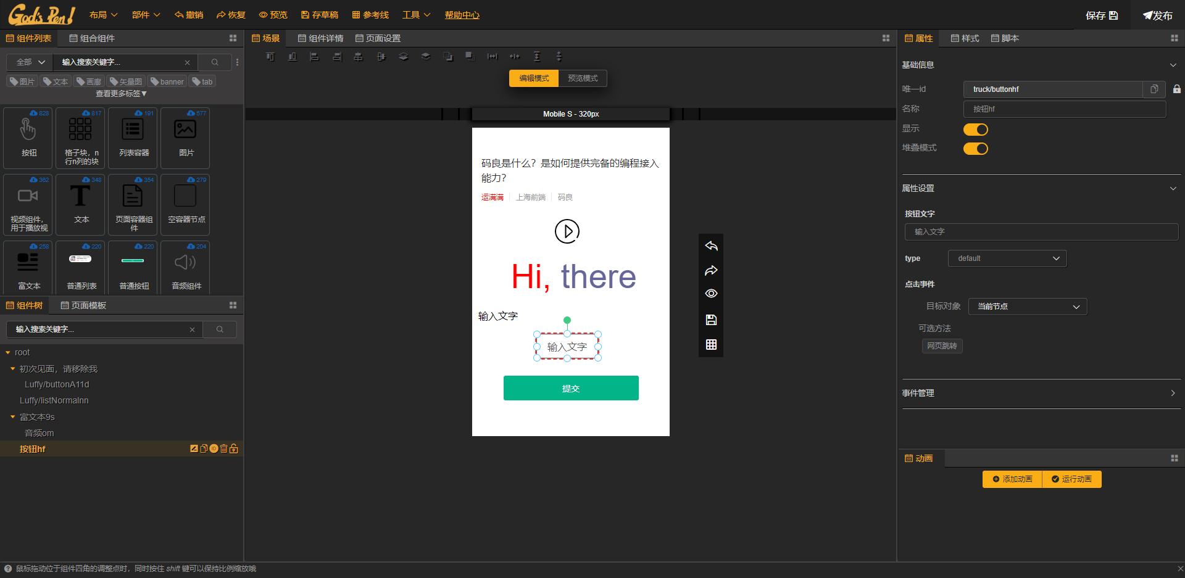Click the floating grid icon beside canvas
This screenshot has height=578, width=1185.
point(711,344)
